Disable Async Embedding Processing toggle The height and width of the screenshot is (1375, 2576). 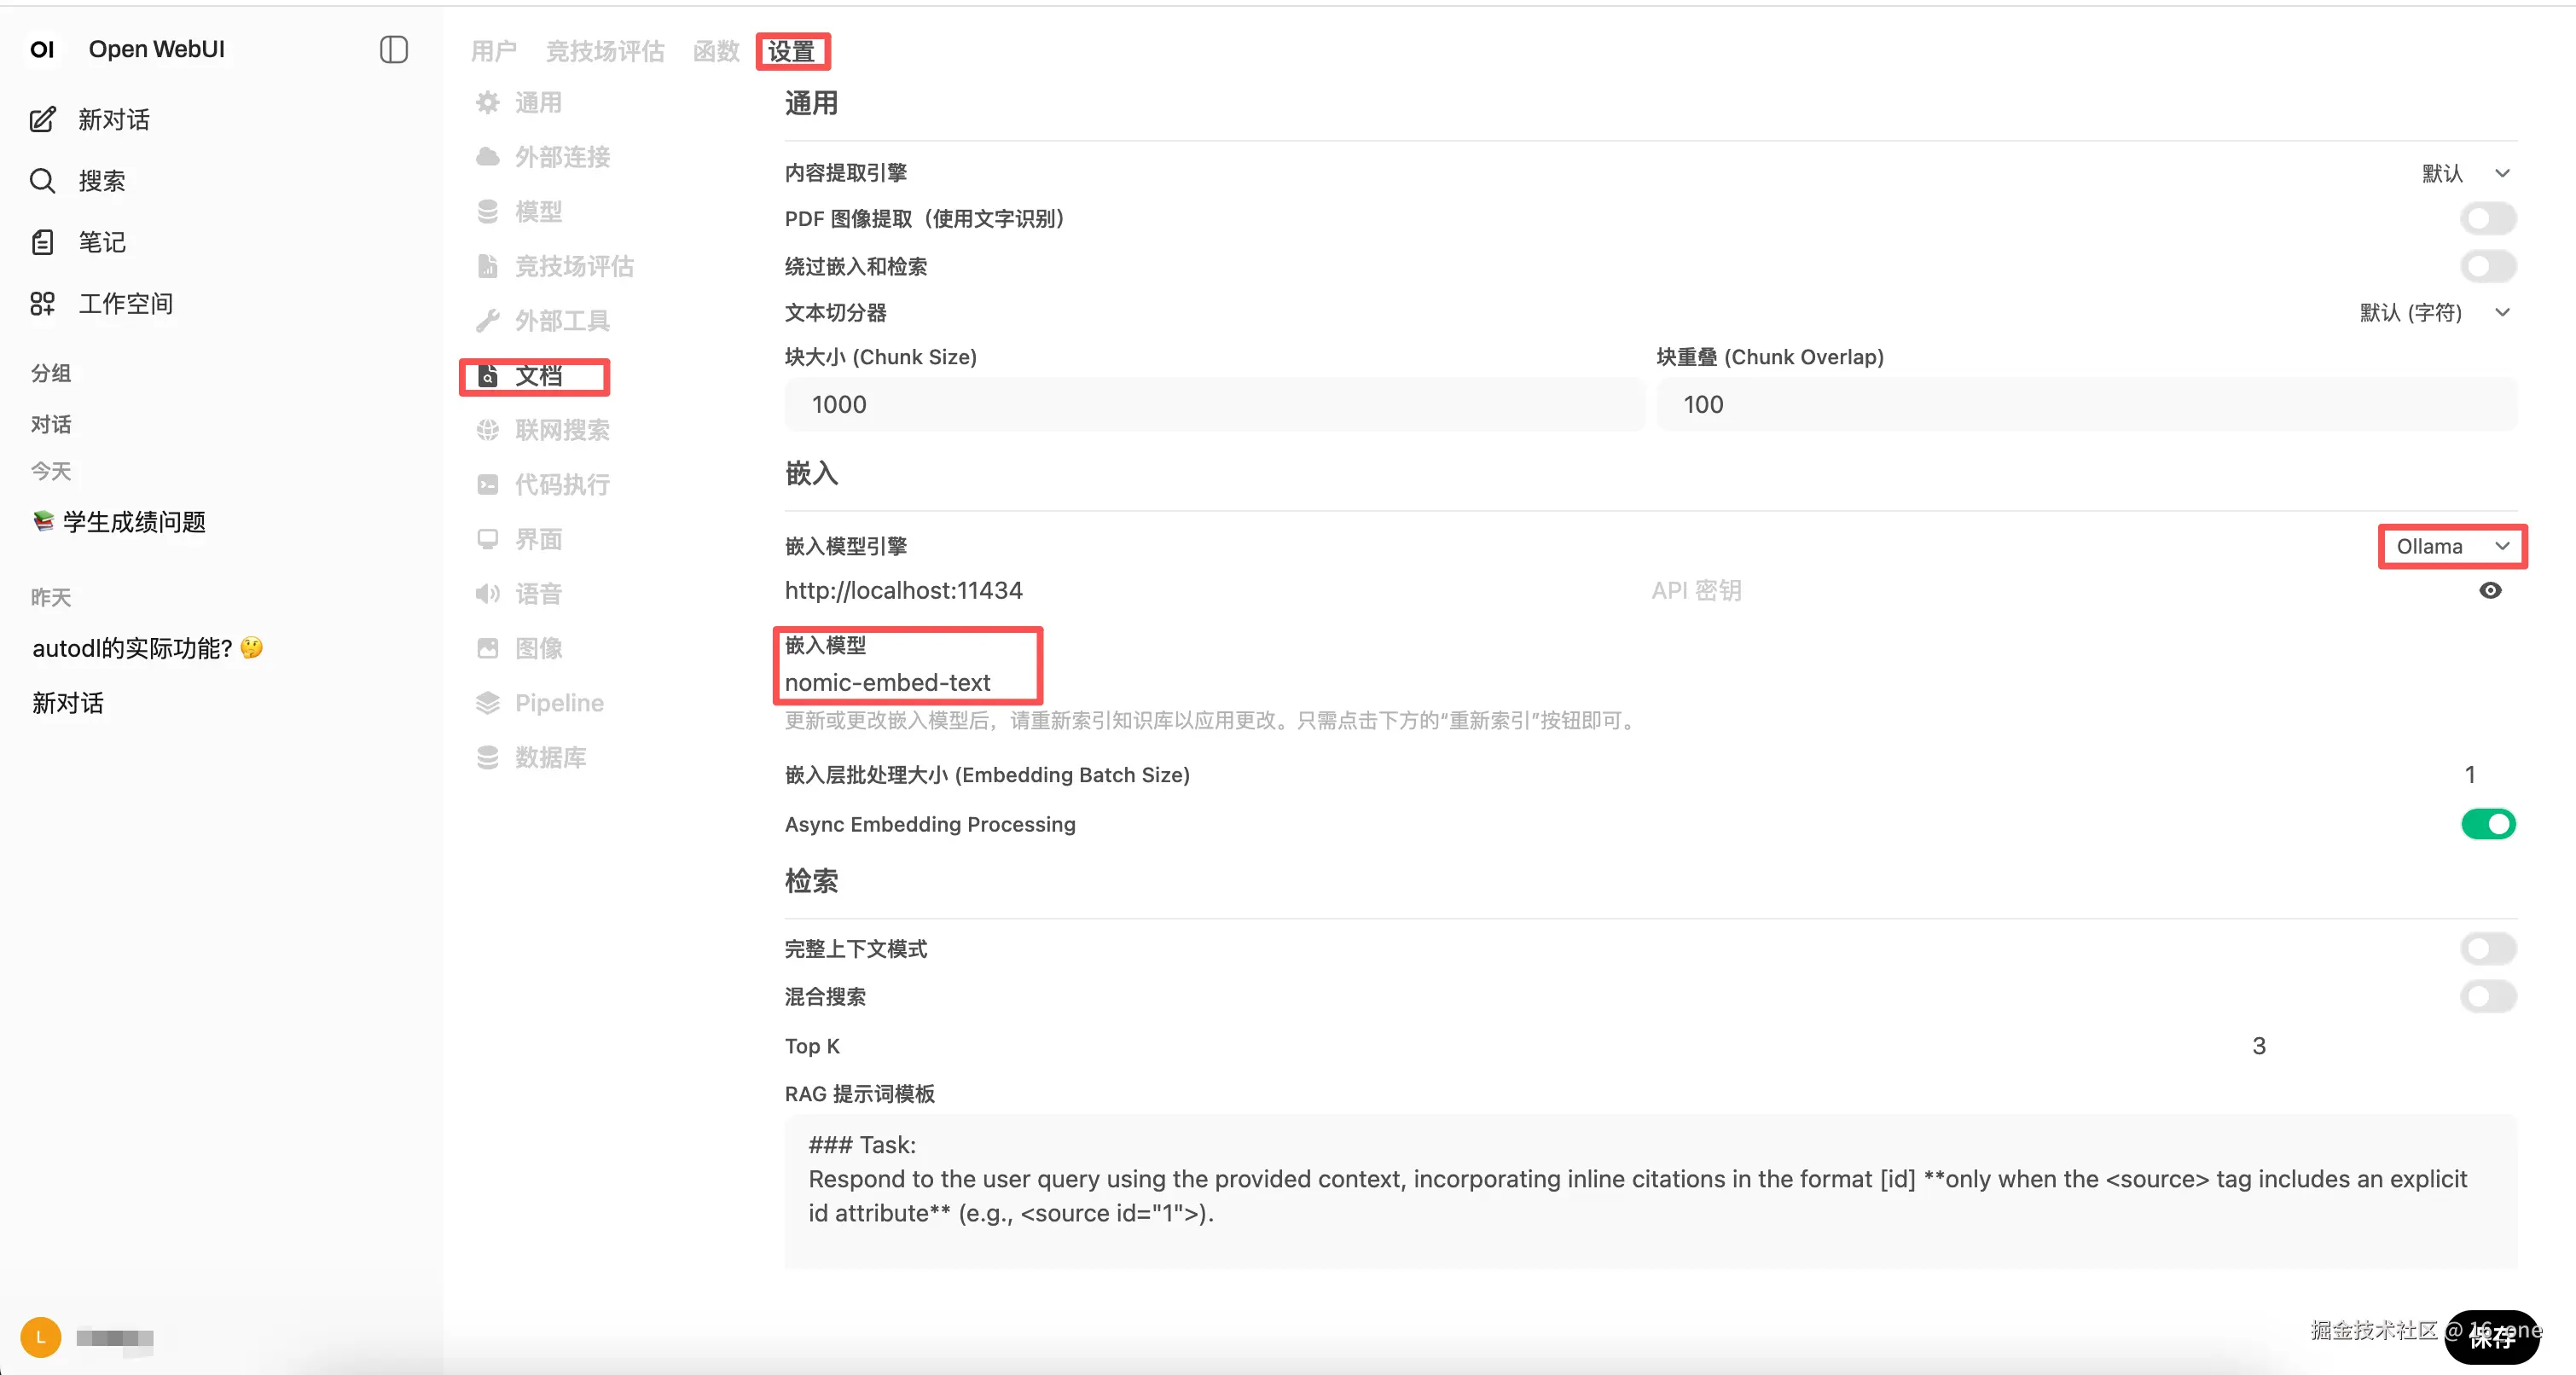2488,824
